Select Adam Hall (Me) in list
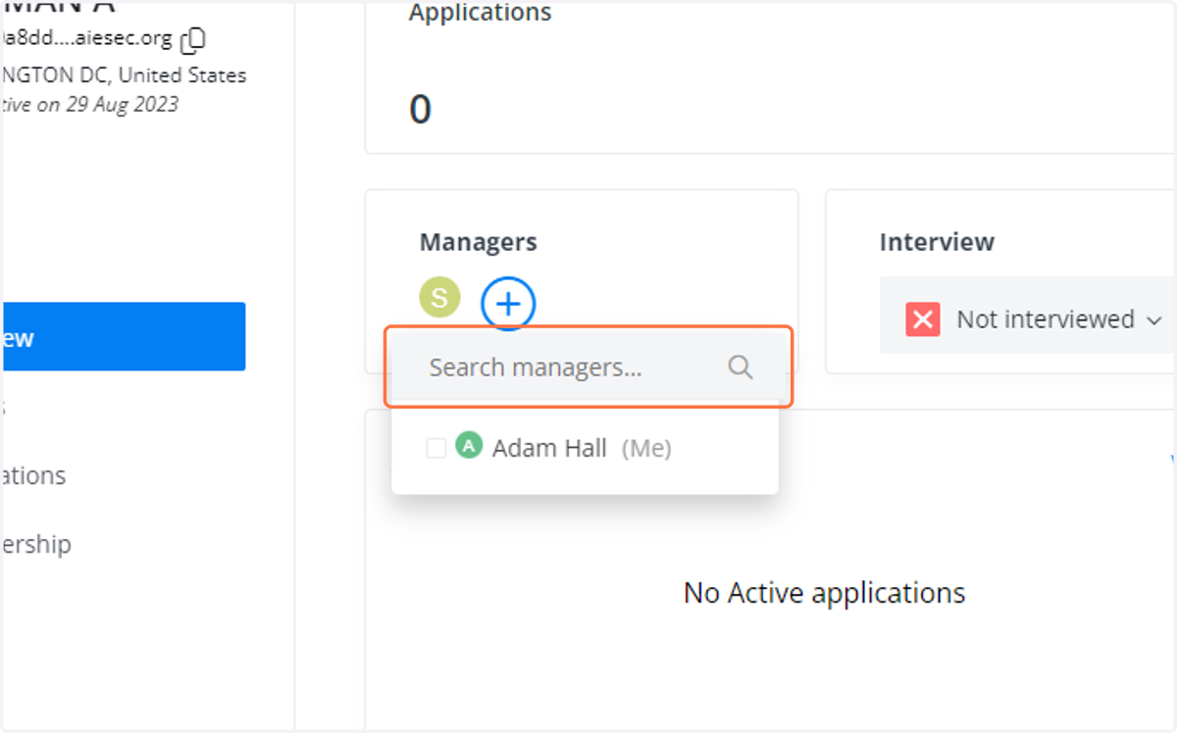Viewport: 1177px width, 733px height. tap(585, 449)
